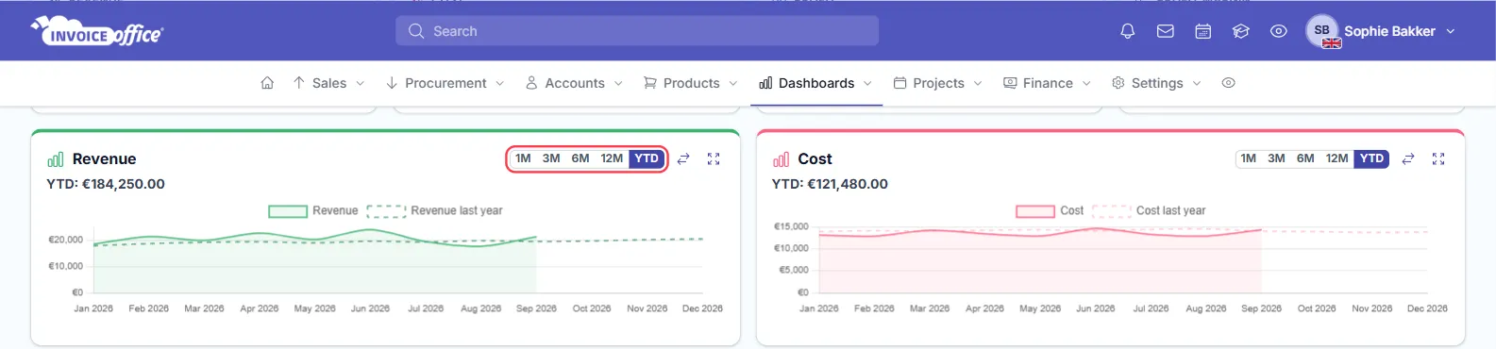Screen dimensions: 1496x349
Task: Open the Procurement menu
Action: click(x=445, y=83)
